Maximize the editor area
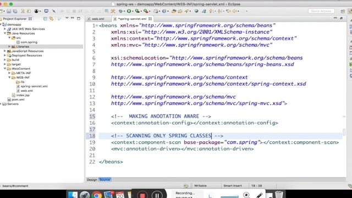 pyautogui.click(x=341, y=18)
